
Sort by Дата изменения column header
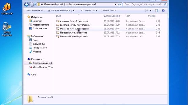(x=112, y=16)
